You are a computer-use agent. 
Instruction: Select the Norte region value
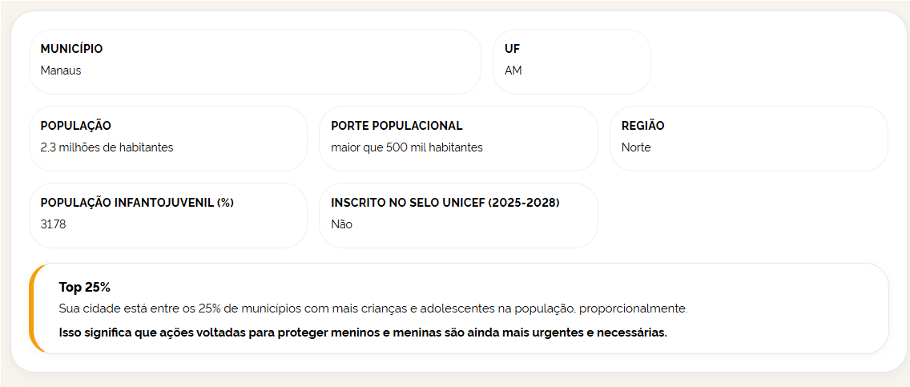(636, 147)
